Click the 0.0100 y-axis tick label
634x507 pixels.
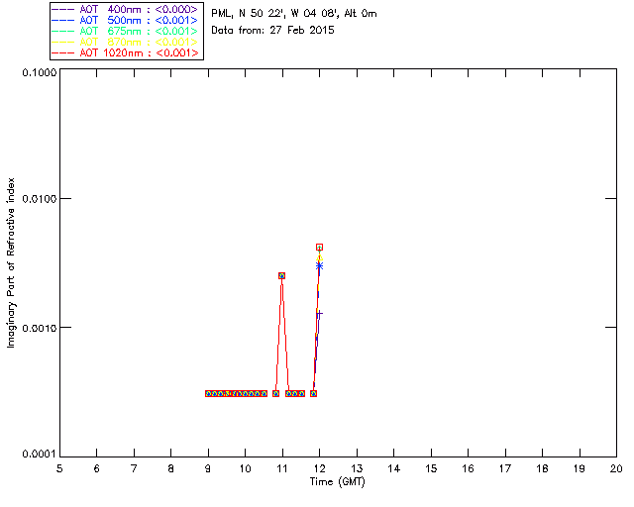pyautogui.click(x=40, y=199)
